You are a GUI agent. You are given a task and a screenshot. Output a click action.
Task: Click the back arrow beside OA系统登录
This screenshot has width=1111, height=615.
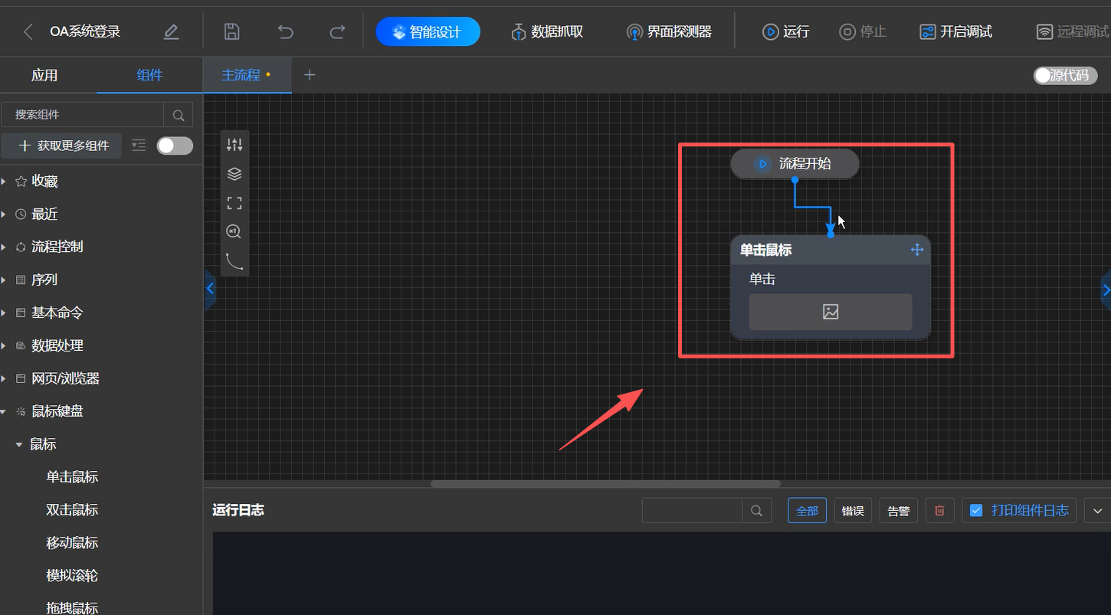pyautogui.click(x=28, y=31)
